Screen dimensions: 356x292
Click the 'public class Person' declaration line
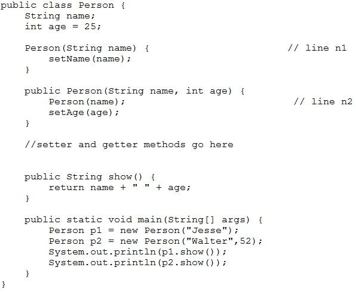tap(63, 5)
